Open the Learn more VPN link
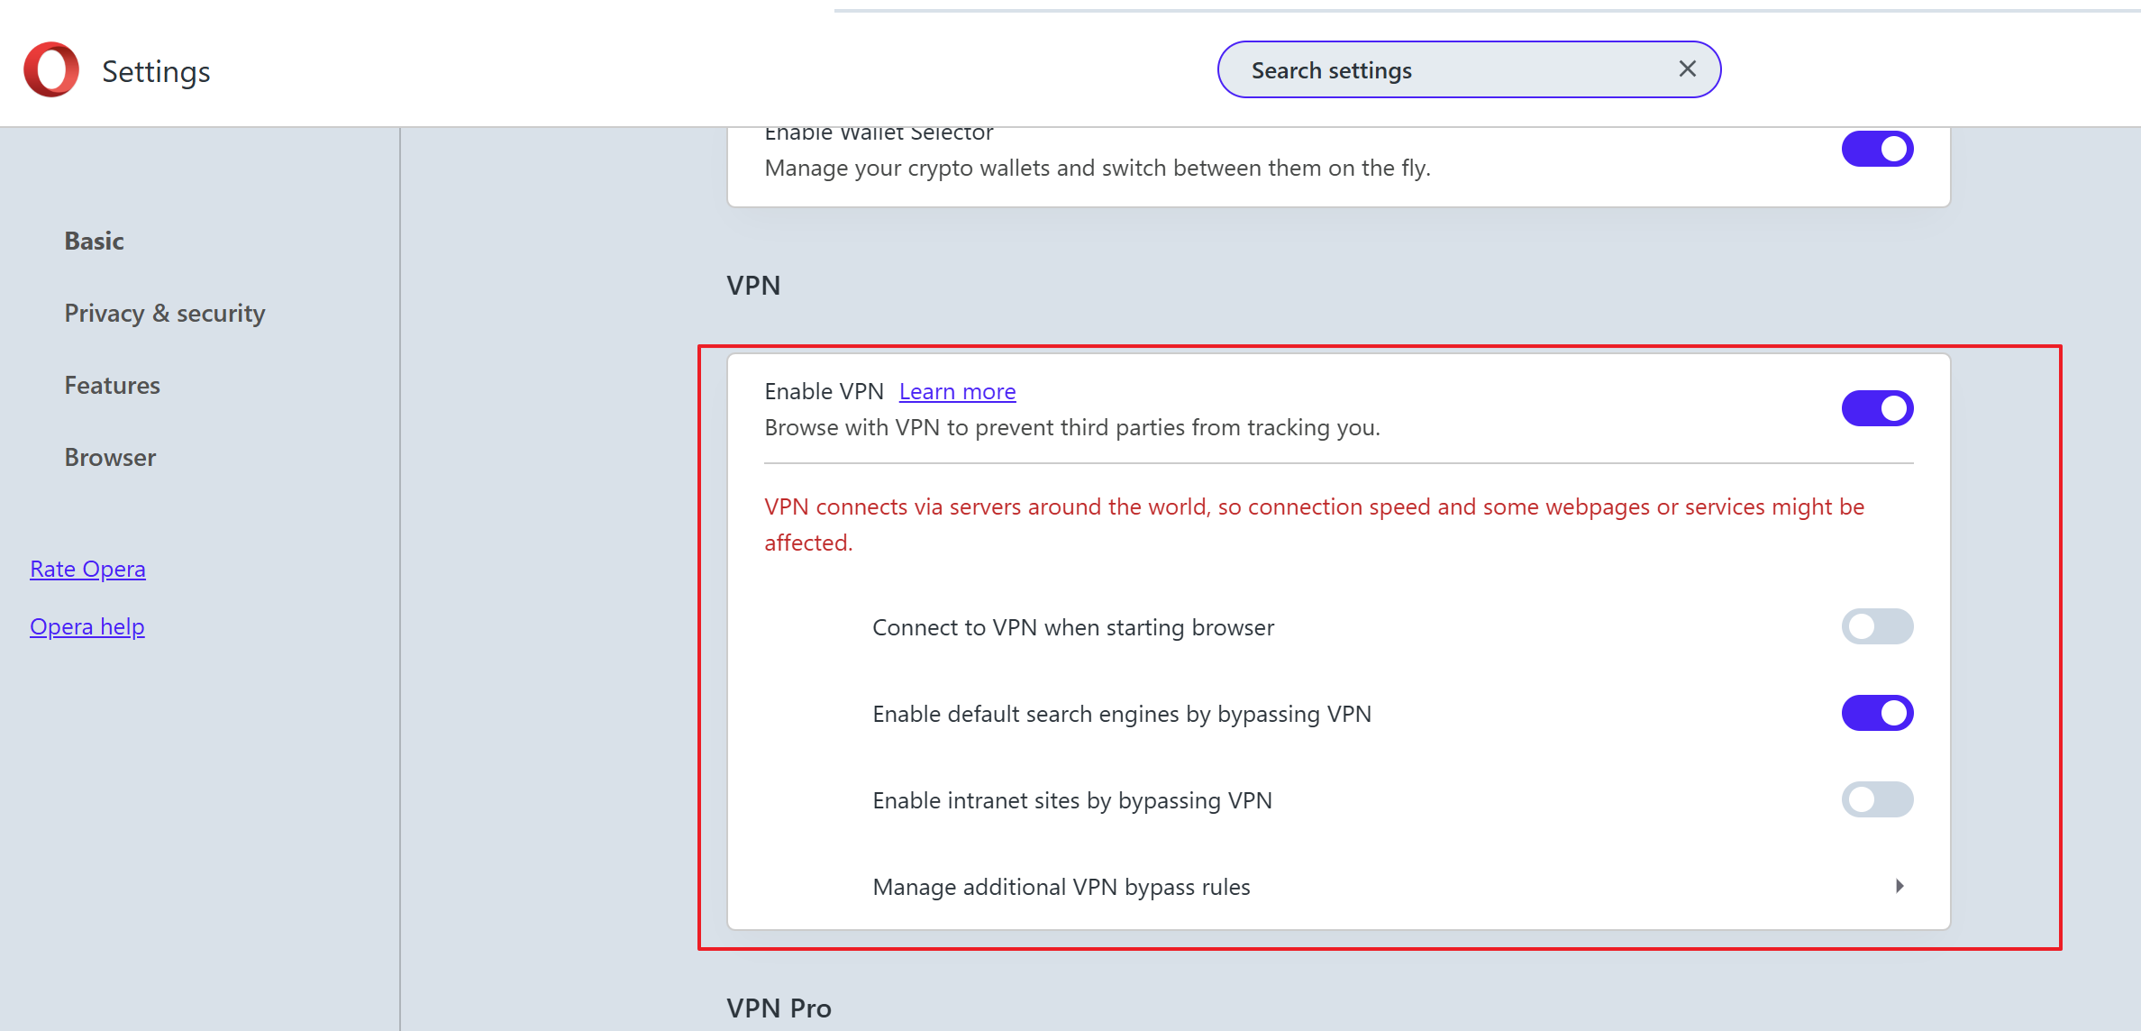 tap(957, 391)
